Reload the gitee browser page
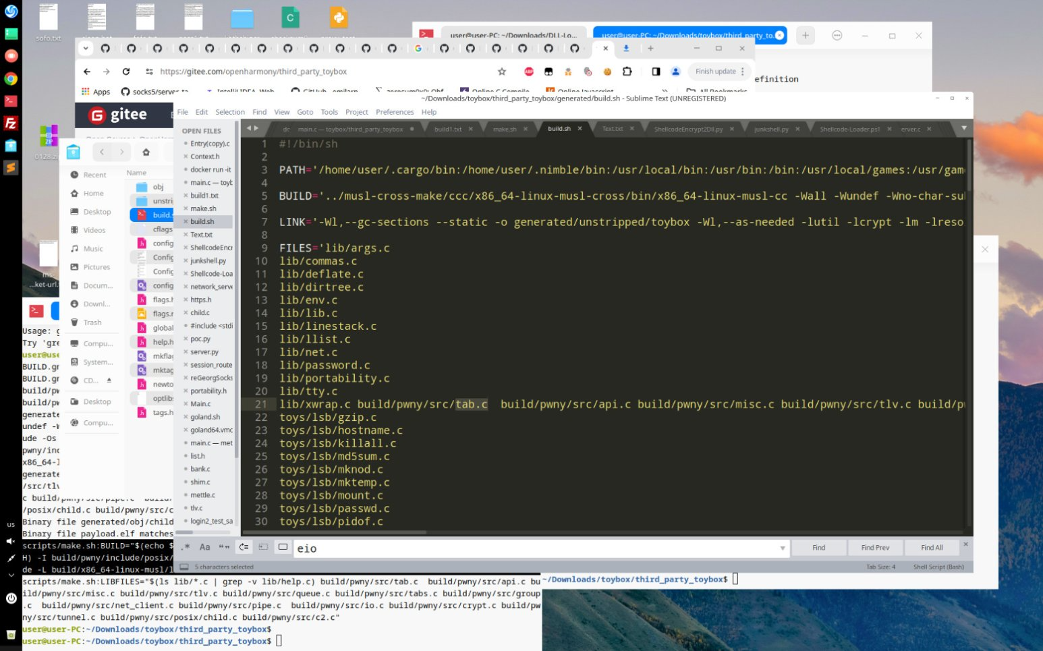Image resolution: width=1043 pixels, height=651 pixels. pos(126,72)
